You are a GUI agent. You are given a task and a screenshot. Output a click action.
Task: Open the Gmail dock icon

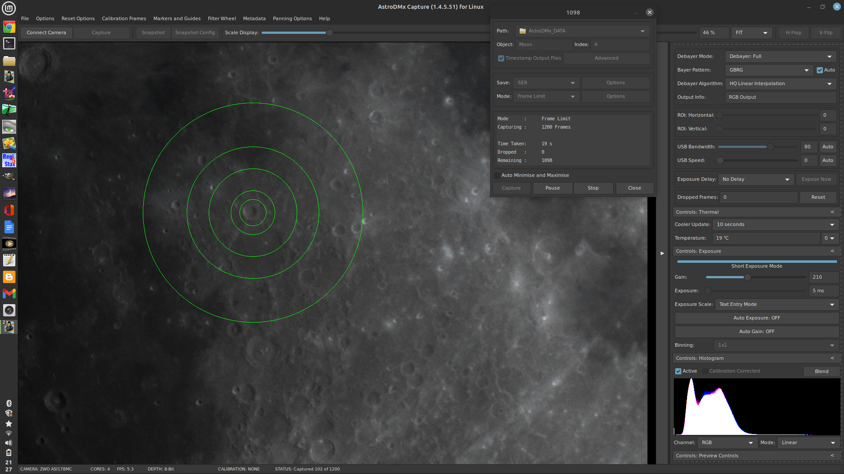9,293
